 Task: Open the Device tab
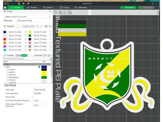tap(48, 7)
